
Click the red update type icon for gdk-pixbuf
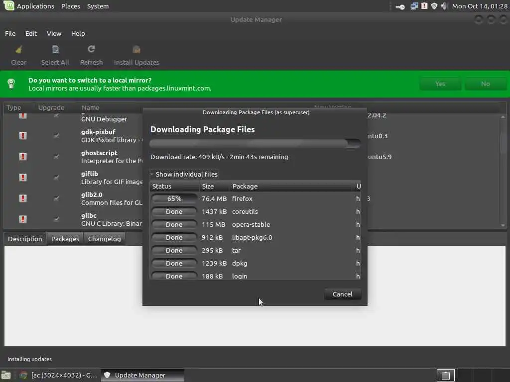click(x=23, y=135)
